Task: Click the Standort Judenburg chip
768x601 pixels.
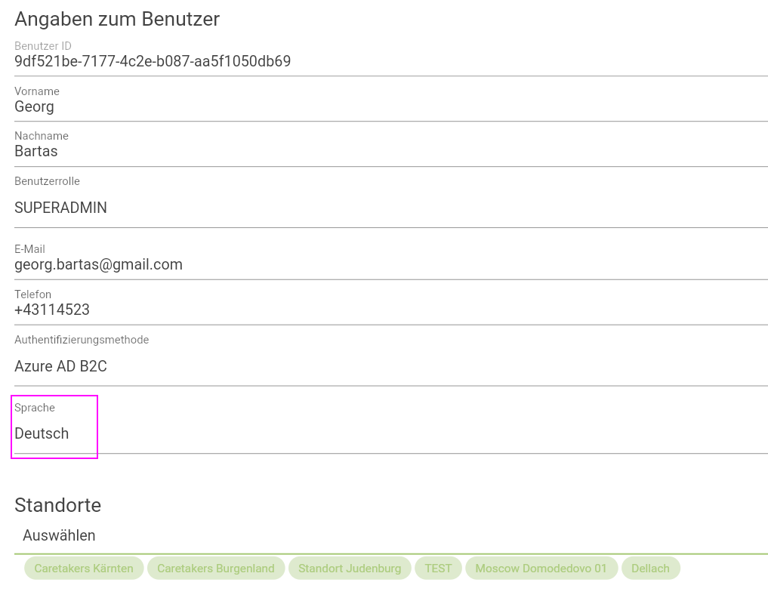Action: [350, 569]
